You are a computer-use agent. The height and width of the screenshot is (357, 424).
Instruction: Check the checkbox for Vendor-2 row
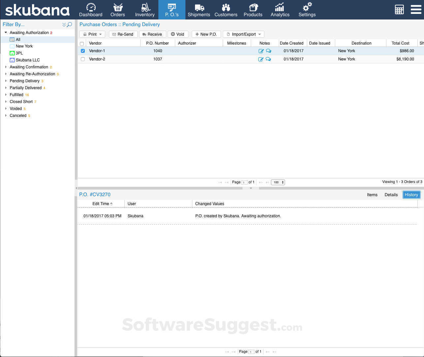point(82,59)
